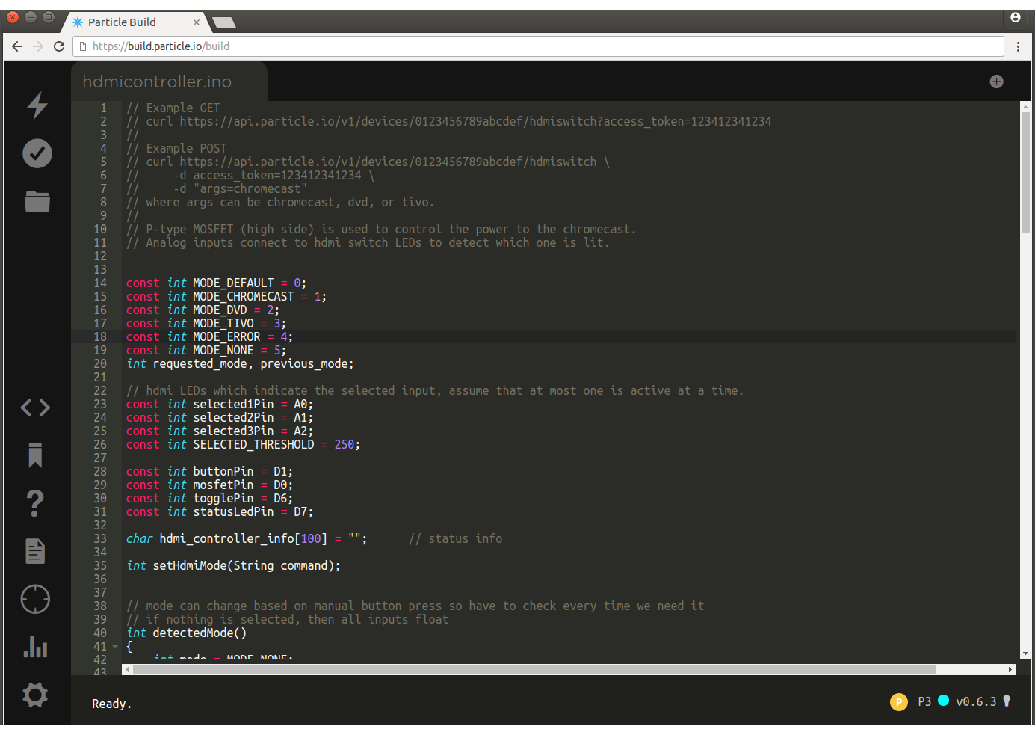Screen dimensions: 1035x735
Task: Open the Devices crosshair target icon
Action: [35, 599]
